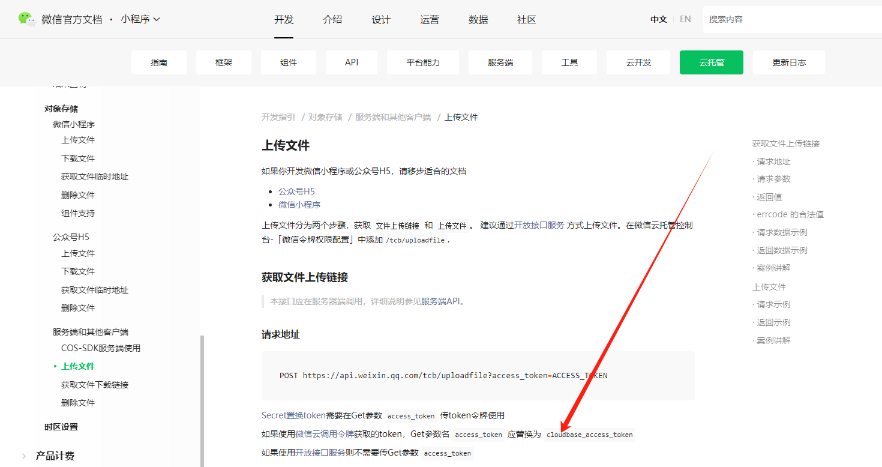Open the 框架 section button
Image resolution: width=882 pixels, height=467 pixels.
pyautogui.click(x=224, y=62)
